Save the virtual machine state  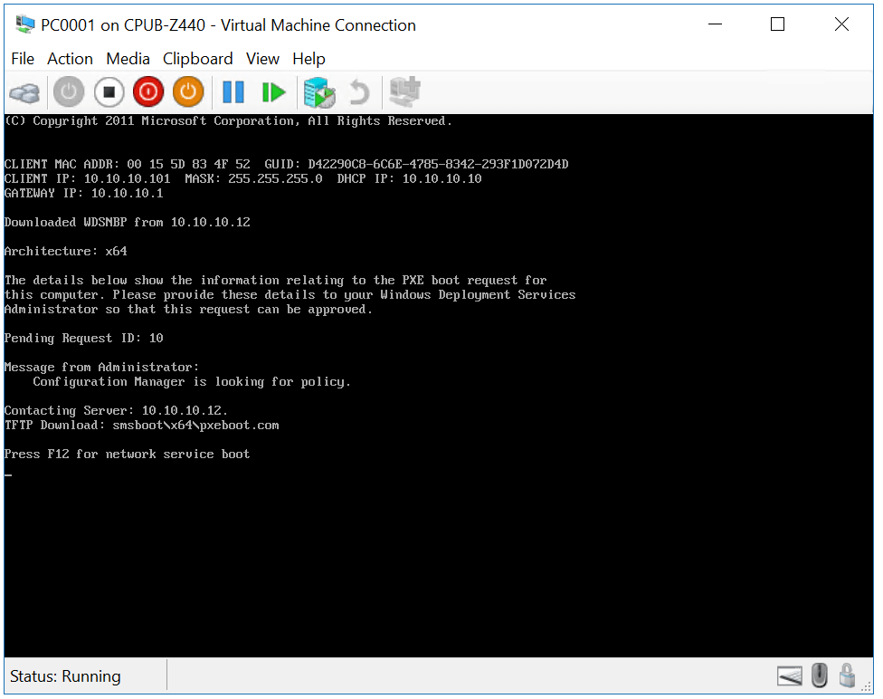tap(188, 91)
